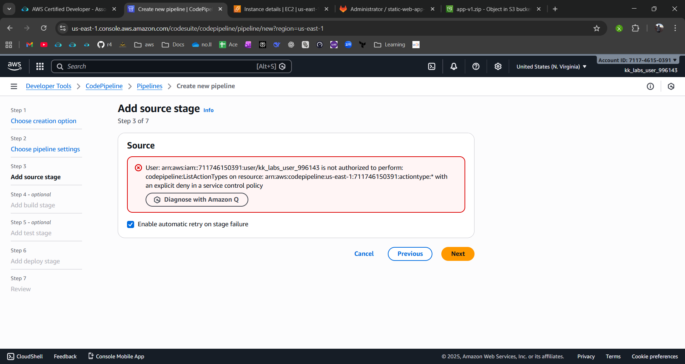Reload the current page
The width and height of the screenshot is (685, 364).
click(44, 28)
